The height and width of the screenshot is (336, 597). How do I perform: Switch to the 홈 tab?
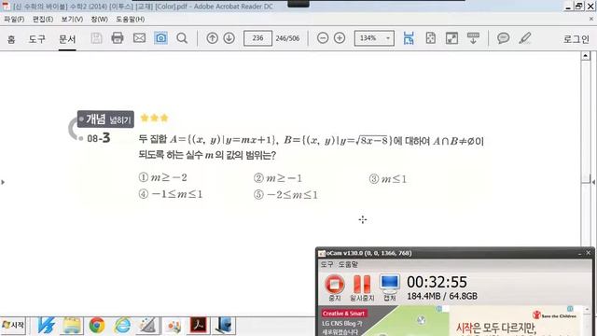click(11, 39)
